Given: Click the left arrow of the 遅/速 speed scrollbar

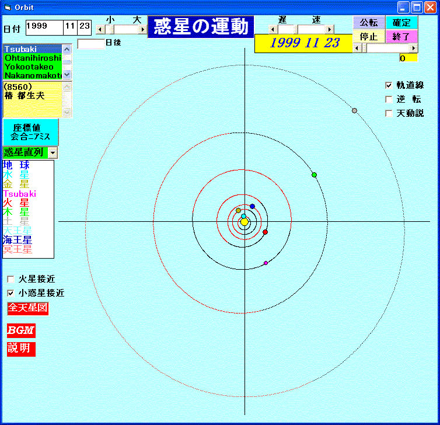Looking at the screenshot, I should pyautogui.click(x=271, y=29).
